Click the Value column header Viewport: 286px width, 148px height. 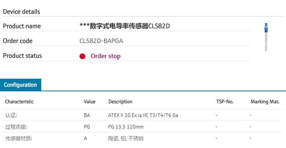coord(90,102)
